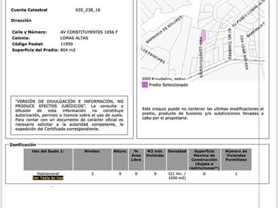This screenshot has height=208, width=278.
Task: Click the % Área Libre column header
Action: tap(136, 159)
